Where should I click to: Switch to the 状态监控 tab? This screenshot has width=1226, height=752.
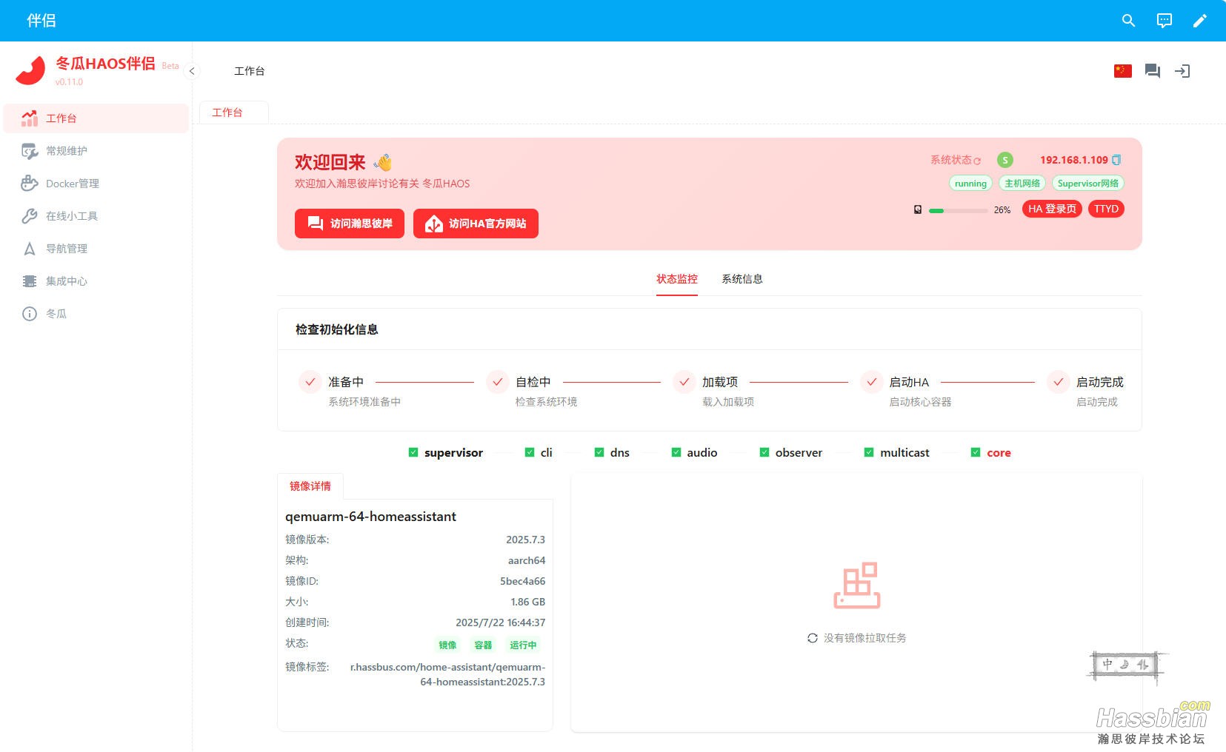point(677,279)
